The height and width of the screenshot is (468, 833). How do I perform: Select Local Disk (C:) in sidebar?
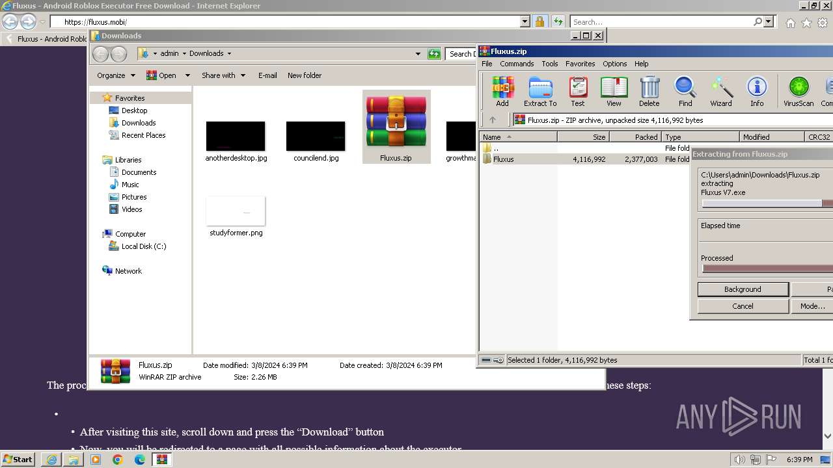(x=143, y=246)
